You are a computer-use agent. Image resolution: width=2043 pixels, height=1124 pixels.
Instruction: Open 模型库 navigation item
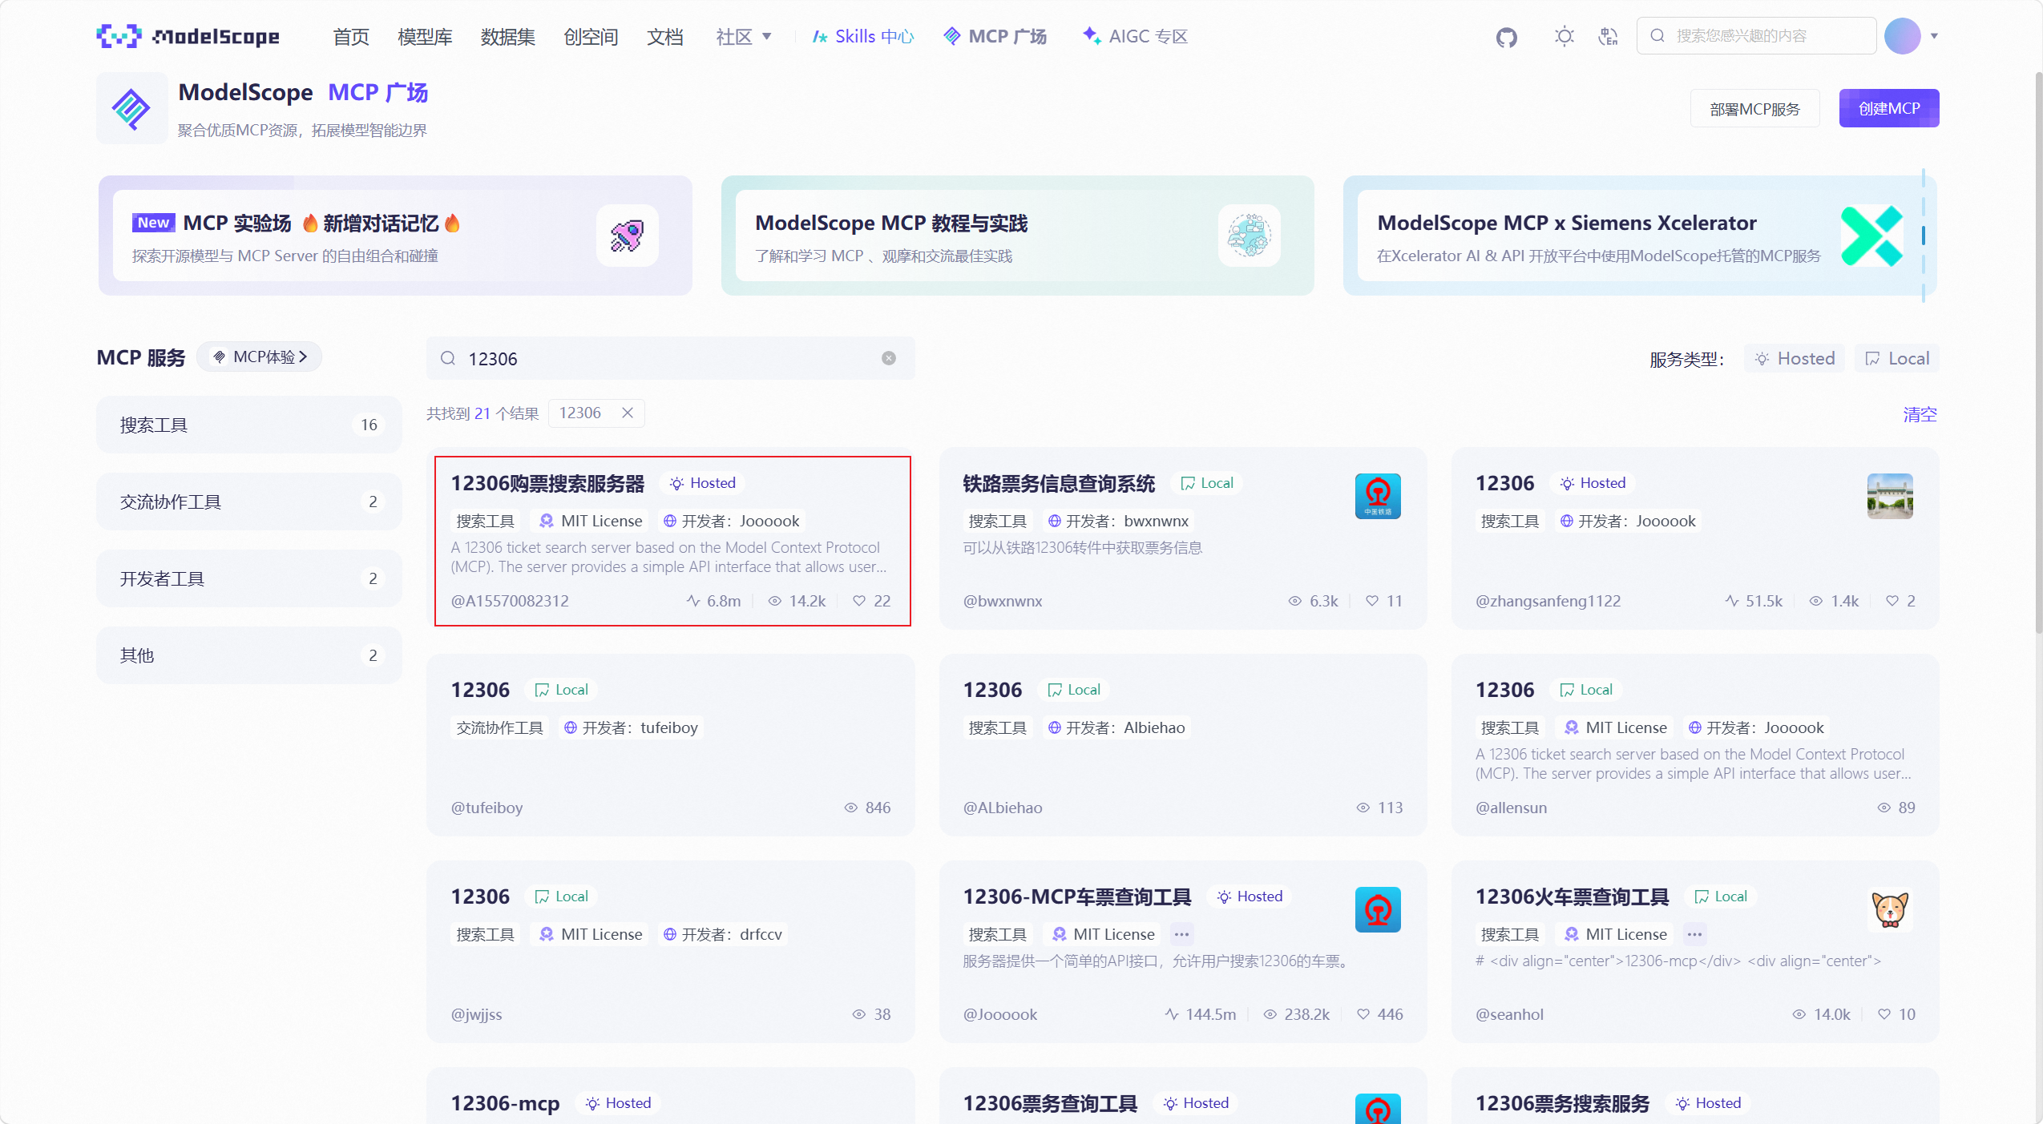[x=425, y=36]
